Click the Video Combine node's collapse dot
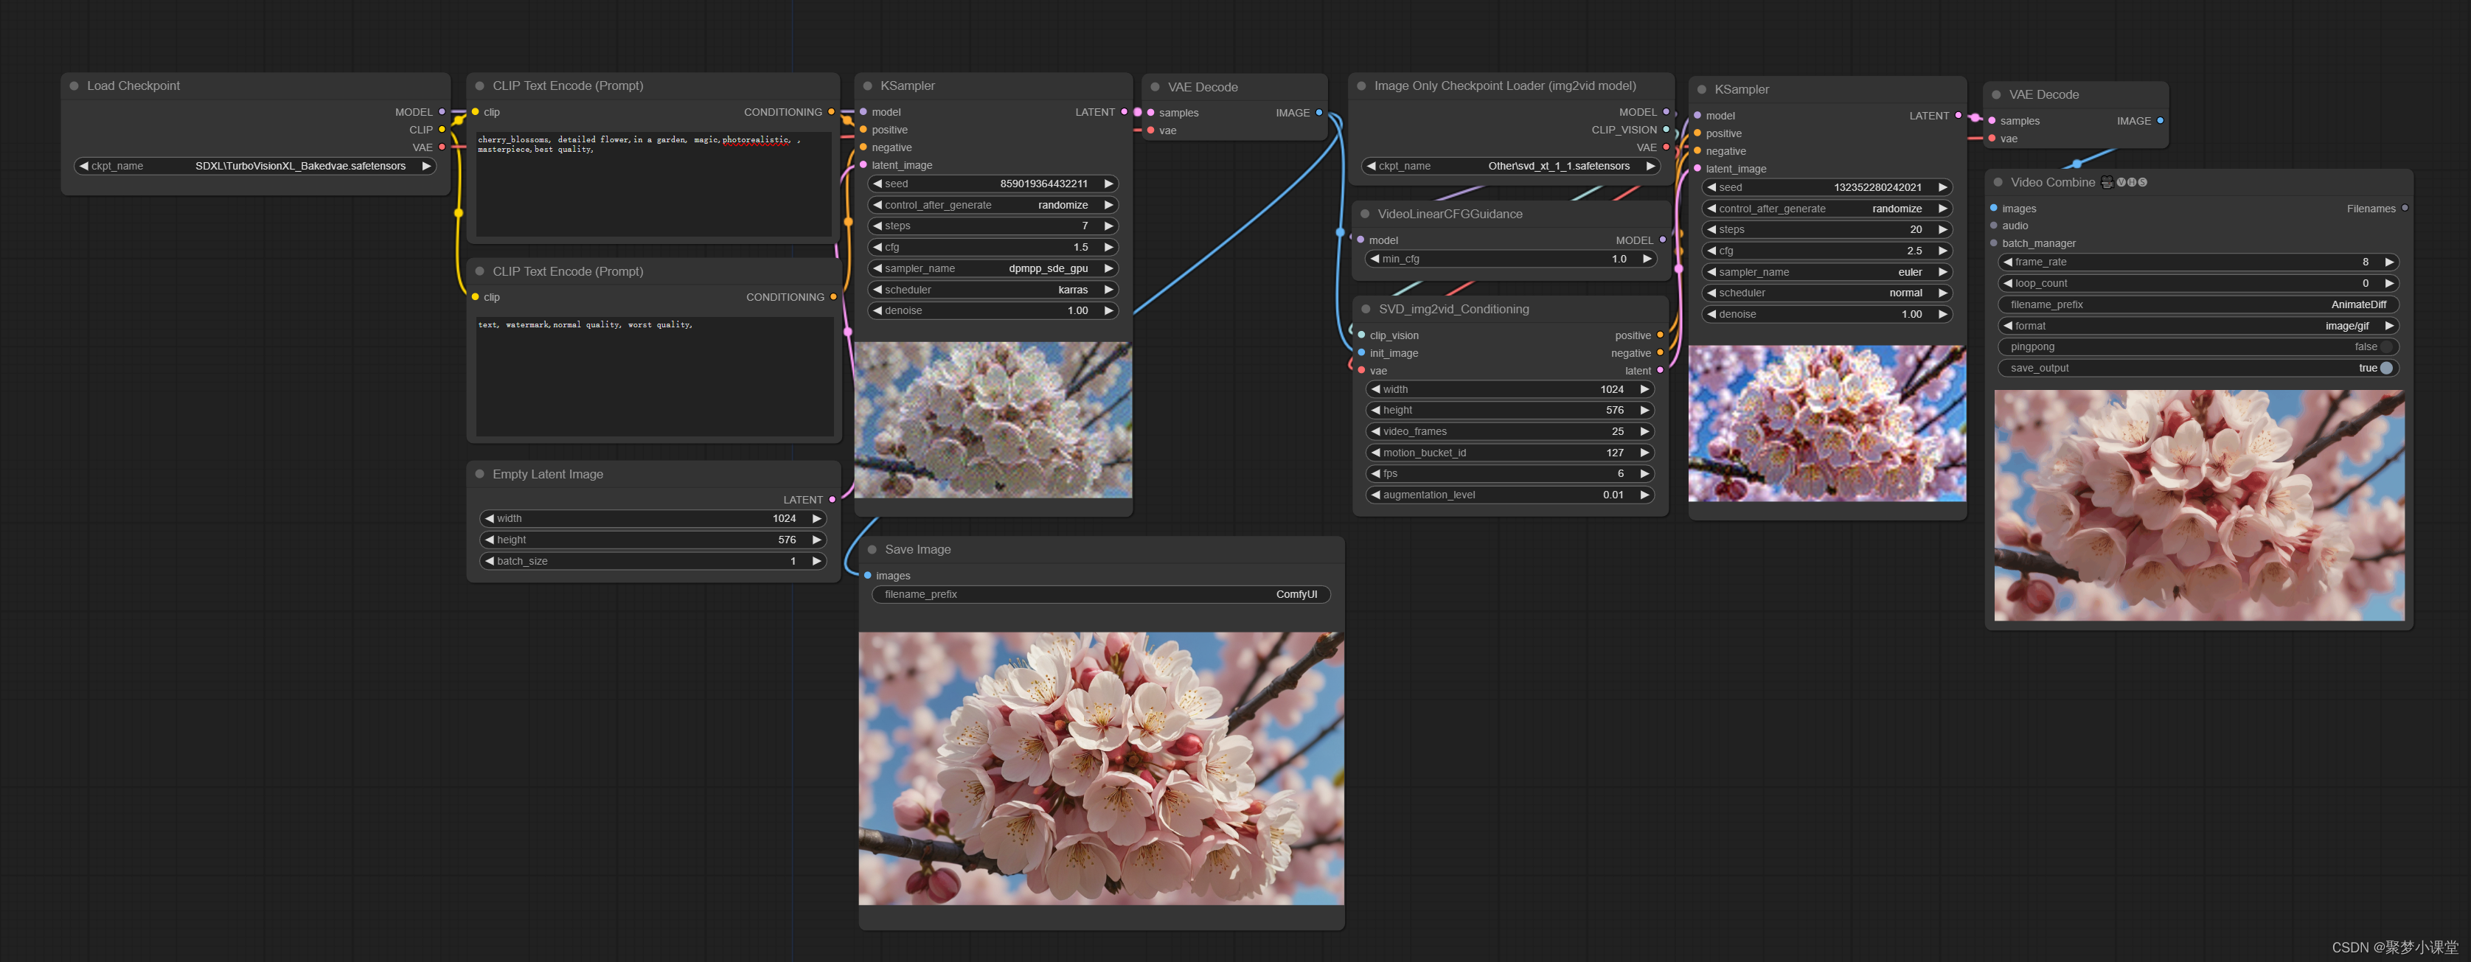The height and width of the screenshot is (962, 2471). 1998,182
